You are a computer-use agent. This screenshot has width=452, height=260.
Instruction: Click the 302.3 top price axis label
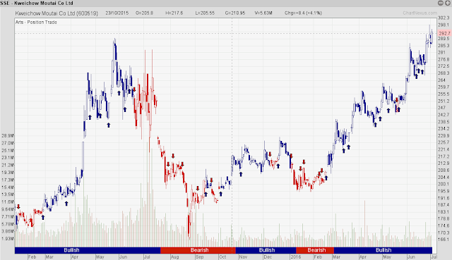coord(444,18)
